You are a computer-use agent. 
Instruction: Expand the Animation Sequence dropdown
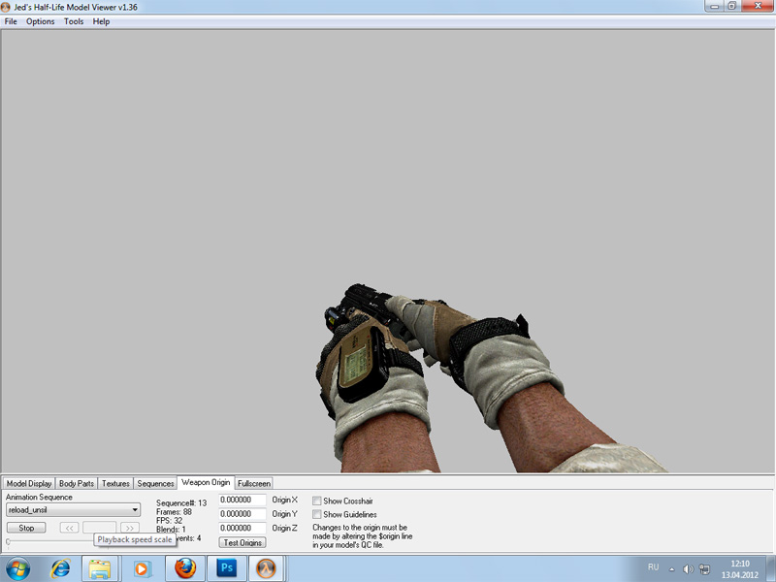click(x=135, y=510)
